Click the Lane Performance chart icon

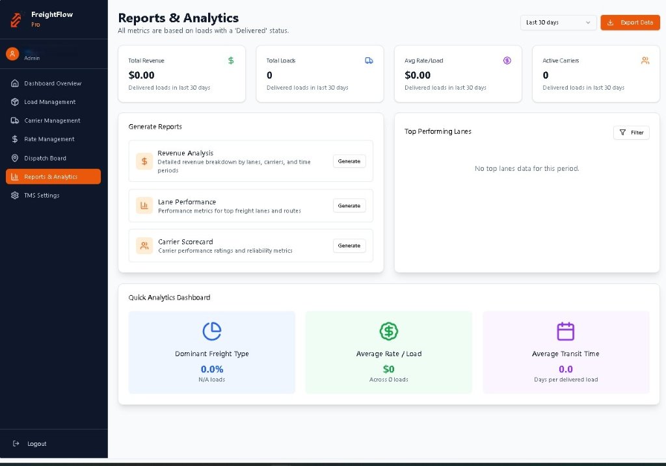[x=144, y=205]
